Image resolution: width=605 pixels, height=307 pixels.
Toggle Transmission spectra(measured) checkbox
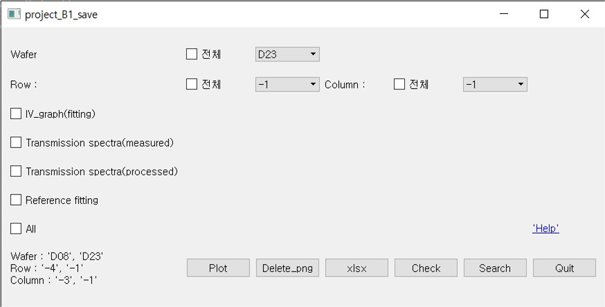[16, 142]
